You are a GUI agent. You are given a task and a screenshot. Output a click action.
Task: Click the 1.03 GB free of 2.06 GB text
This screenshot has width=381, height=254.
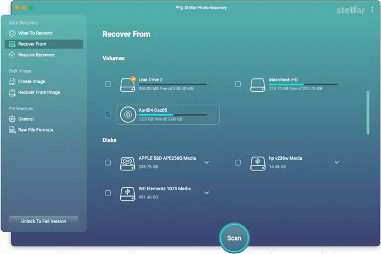point(161,119)
